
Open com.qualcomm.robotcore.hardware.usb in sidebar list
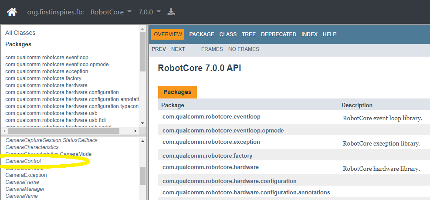(x=51, y=113)
